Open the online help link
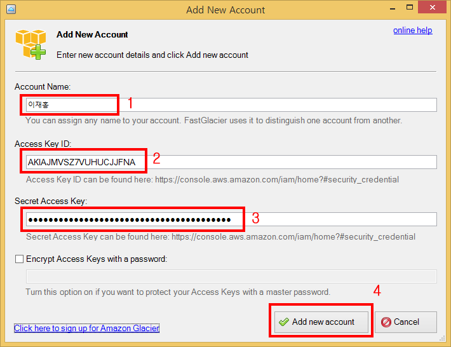The image size is (451, 347). pyautogui.click(x=412, y=31)
